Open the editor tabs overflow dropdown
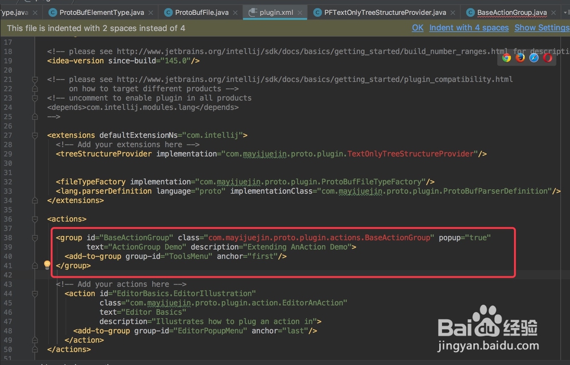Screen dimensions: 570x365 pyautogui.click(x=567, y=13)
